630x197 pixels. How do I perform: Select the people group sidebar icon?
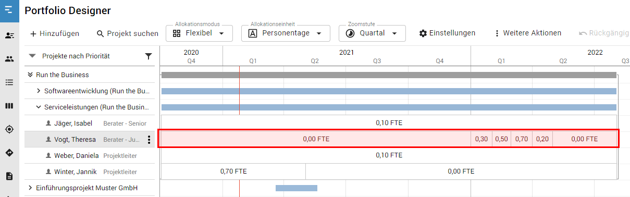(9, 59)
